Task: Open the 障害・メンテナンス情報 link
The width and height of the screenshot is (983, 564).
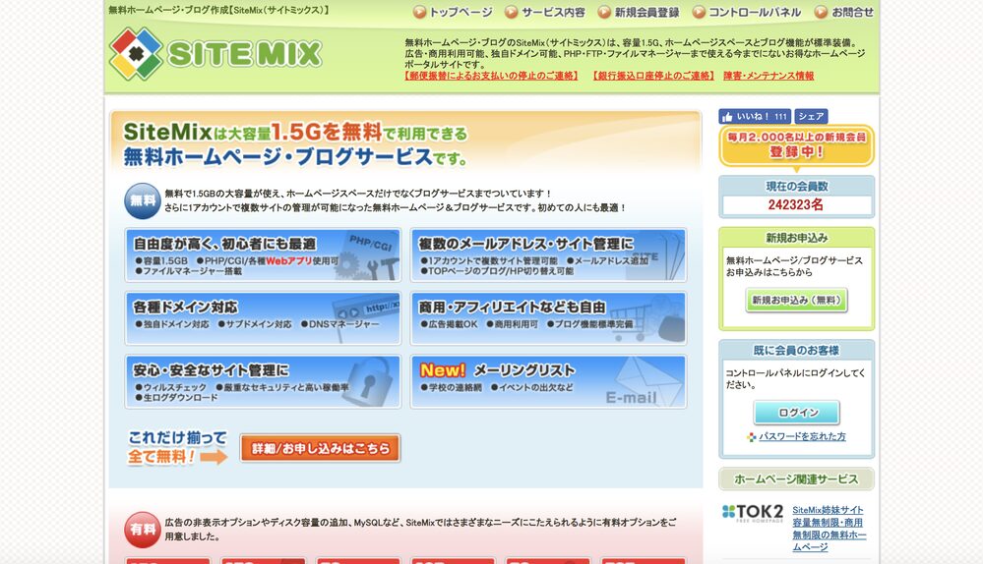Action: [x=768, y=76]
